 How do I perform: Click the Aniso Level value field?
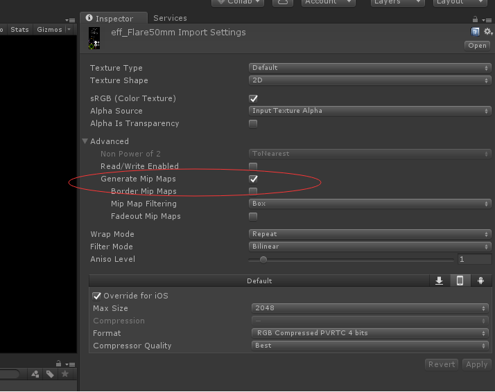[474, 259]
